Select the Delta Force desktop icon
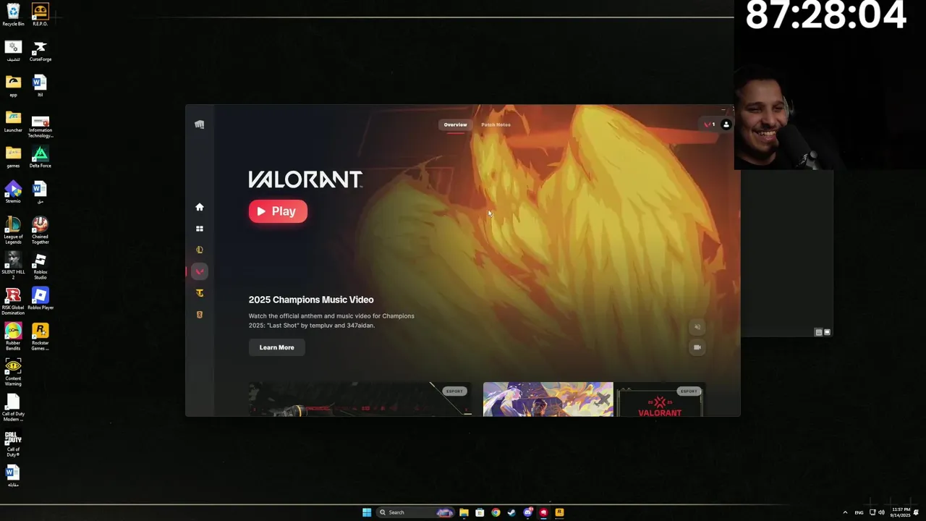926x521 pixels. pyautogui.click(x=40, y=156)
